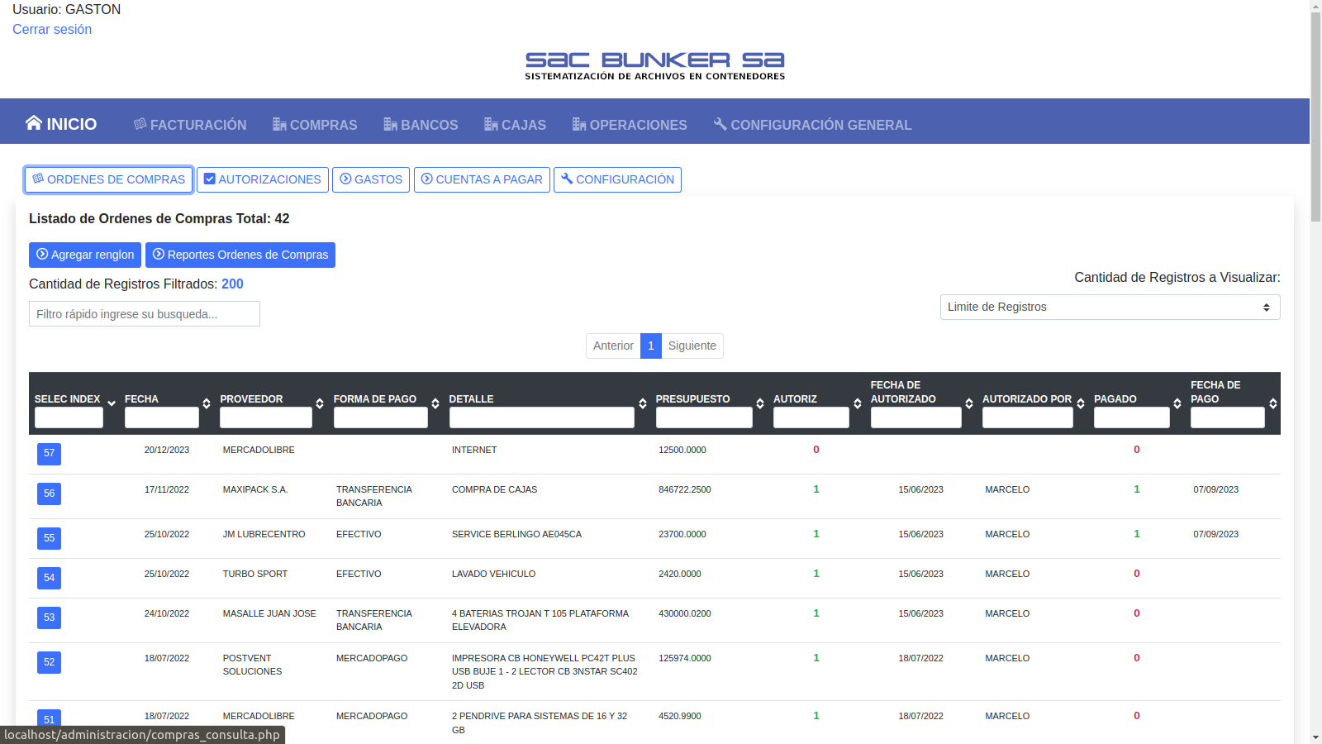
Task: Click the sort arrows on the Proveedor column
Action: [x=320, y=403]
